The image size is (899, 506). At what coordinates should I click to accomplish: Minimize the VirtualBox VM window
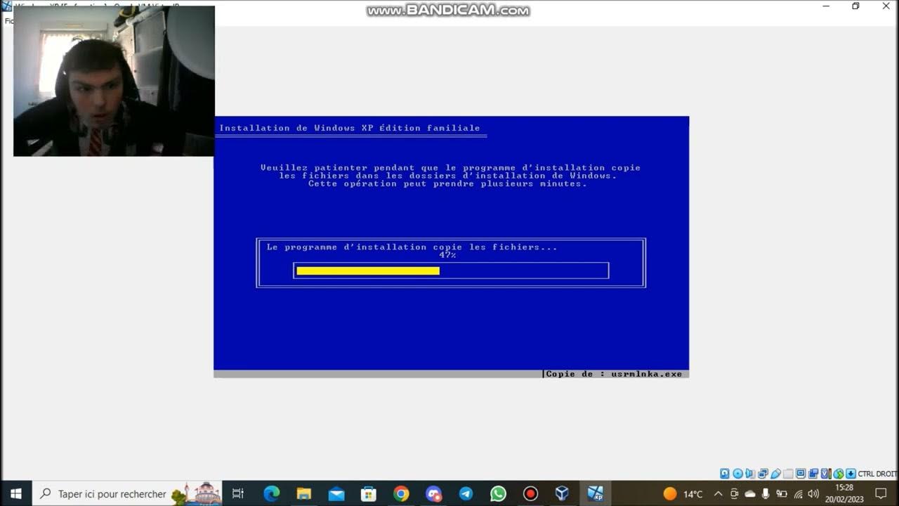(825, 6)
